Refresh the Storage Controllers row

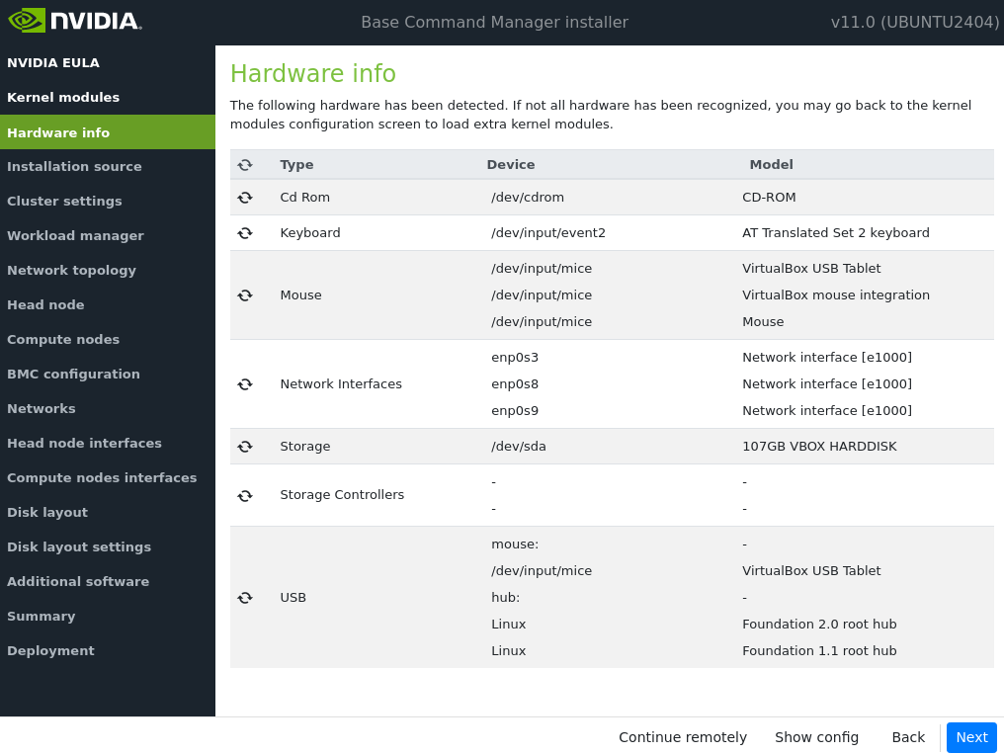pyautogui.click(x=245, y=495)
